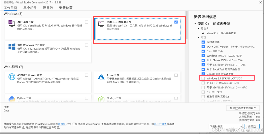Click the D:\vs install location text
This screenshot has width=264, height=134.
6,111
